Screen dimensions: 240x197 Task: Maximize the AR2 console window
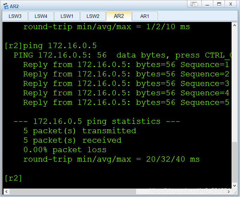(x=219, y=5)
